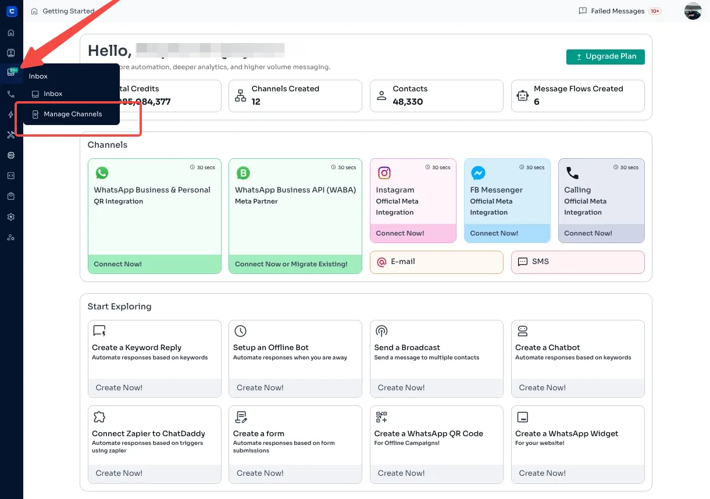Click the shopping bag sidebar icon
Screen dimensions: 710x499
(11, 196)
